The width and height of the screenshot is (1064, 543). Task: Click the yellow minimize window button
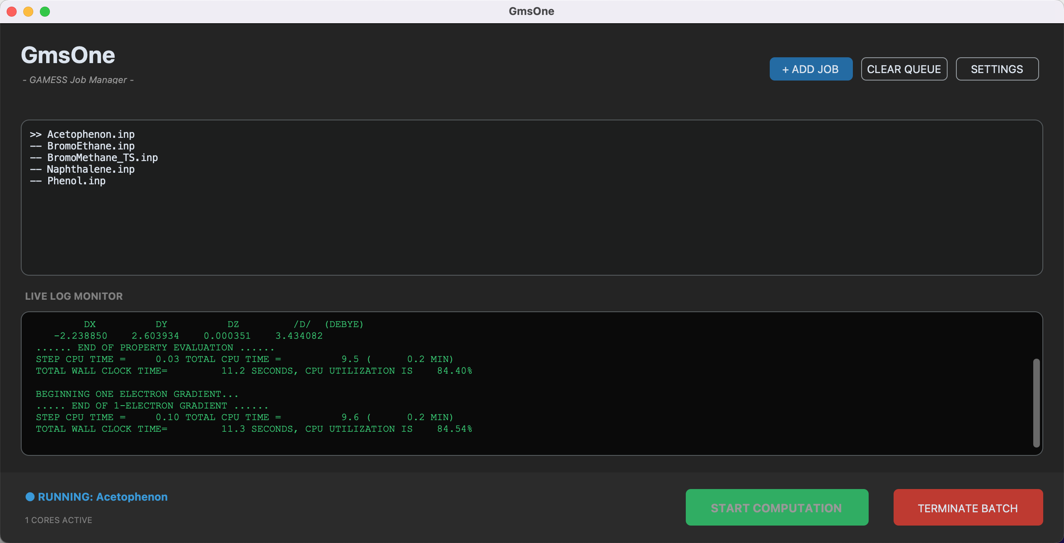click(x=28, y=12)
